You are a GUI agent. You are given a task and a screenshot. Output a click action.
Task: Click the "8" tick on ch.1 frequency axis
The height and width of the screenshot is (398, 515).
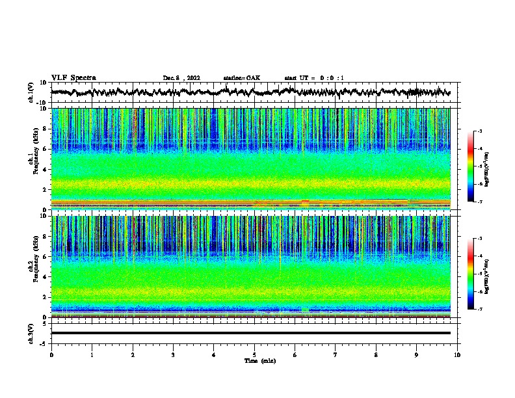(x=45, y=129)
